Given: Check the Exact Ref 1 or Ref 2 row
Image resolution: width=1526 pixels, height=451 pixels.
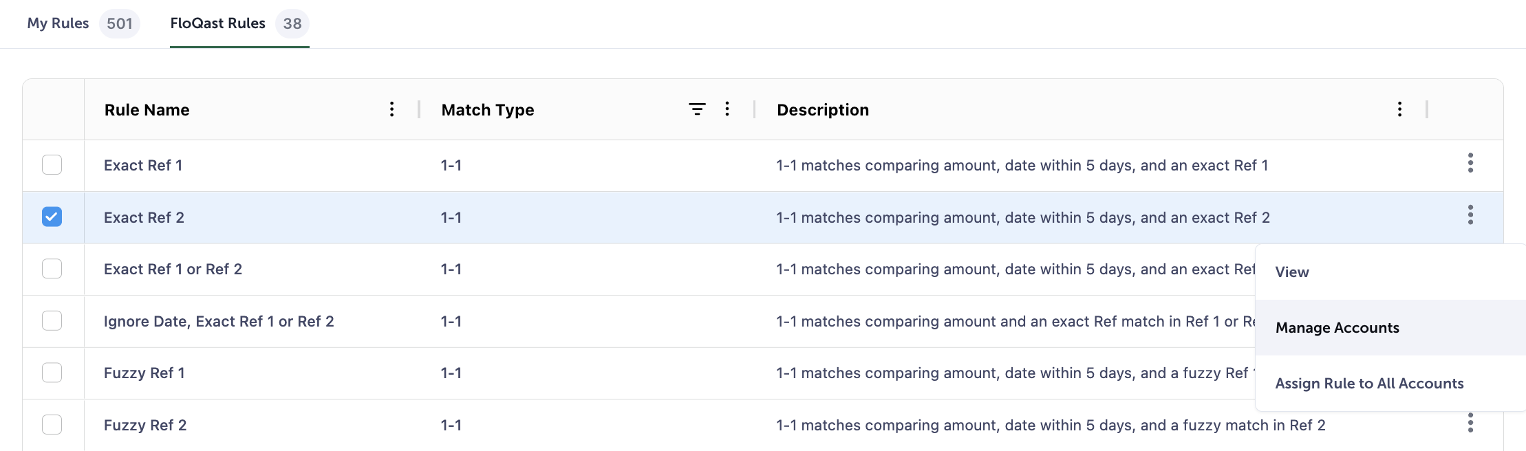Looking at the screenshot, I should pos(52,269).
